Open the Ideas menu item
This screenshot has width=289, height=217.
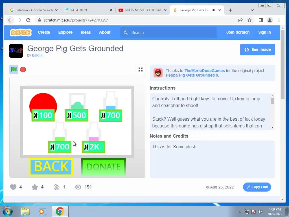86,32
